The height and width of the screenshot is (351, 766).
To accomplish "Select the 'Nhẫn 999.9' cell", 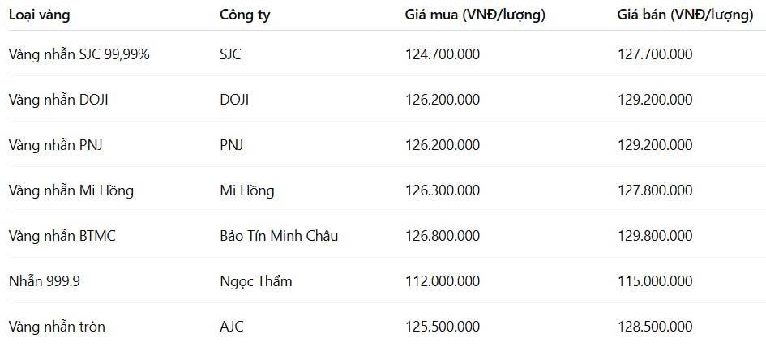I will [x=45, y=281].
